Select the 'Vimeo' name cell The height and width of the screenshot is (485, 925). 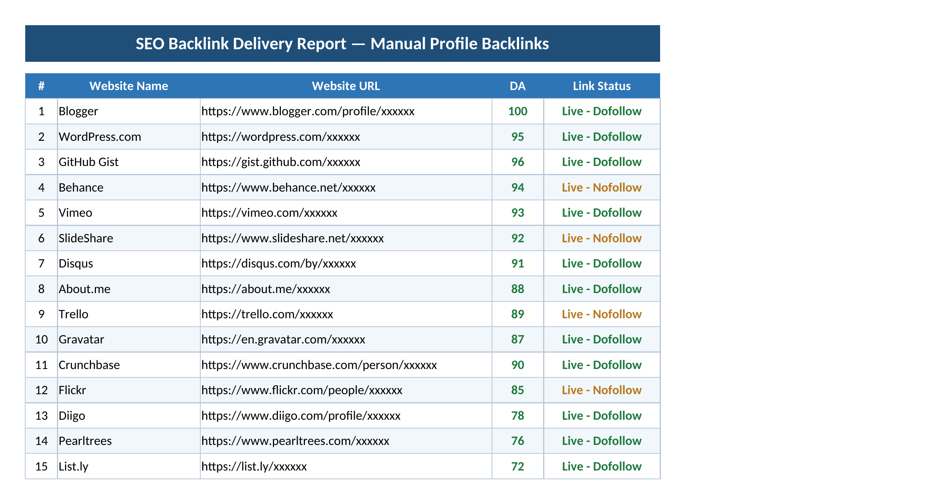129,213
